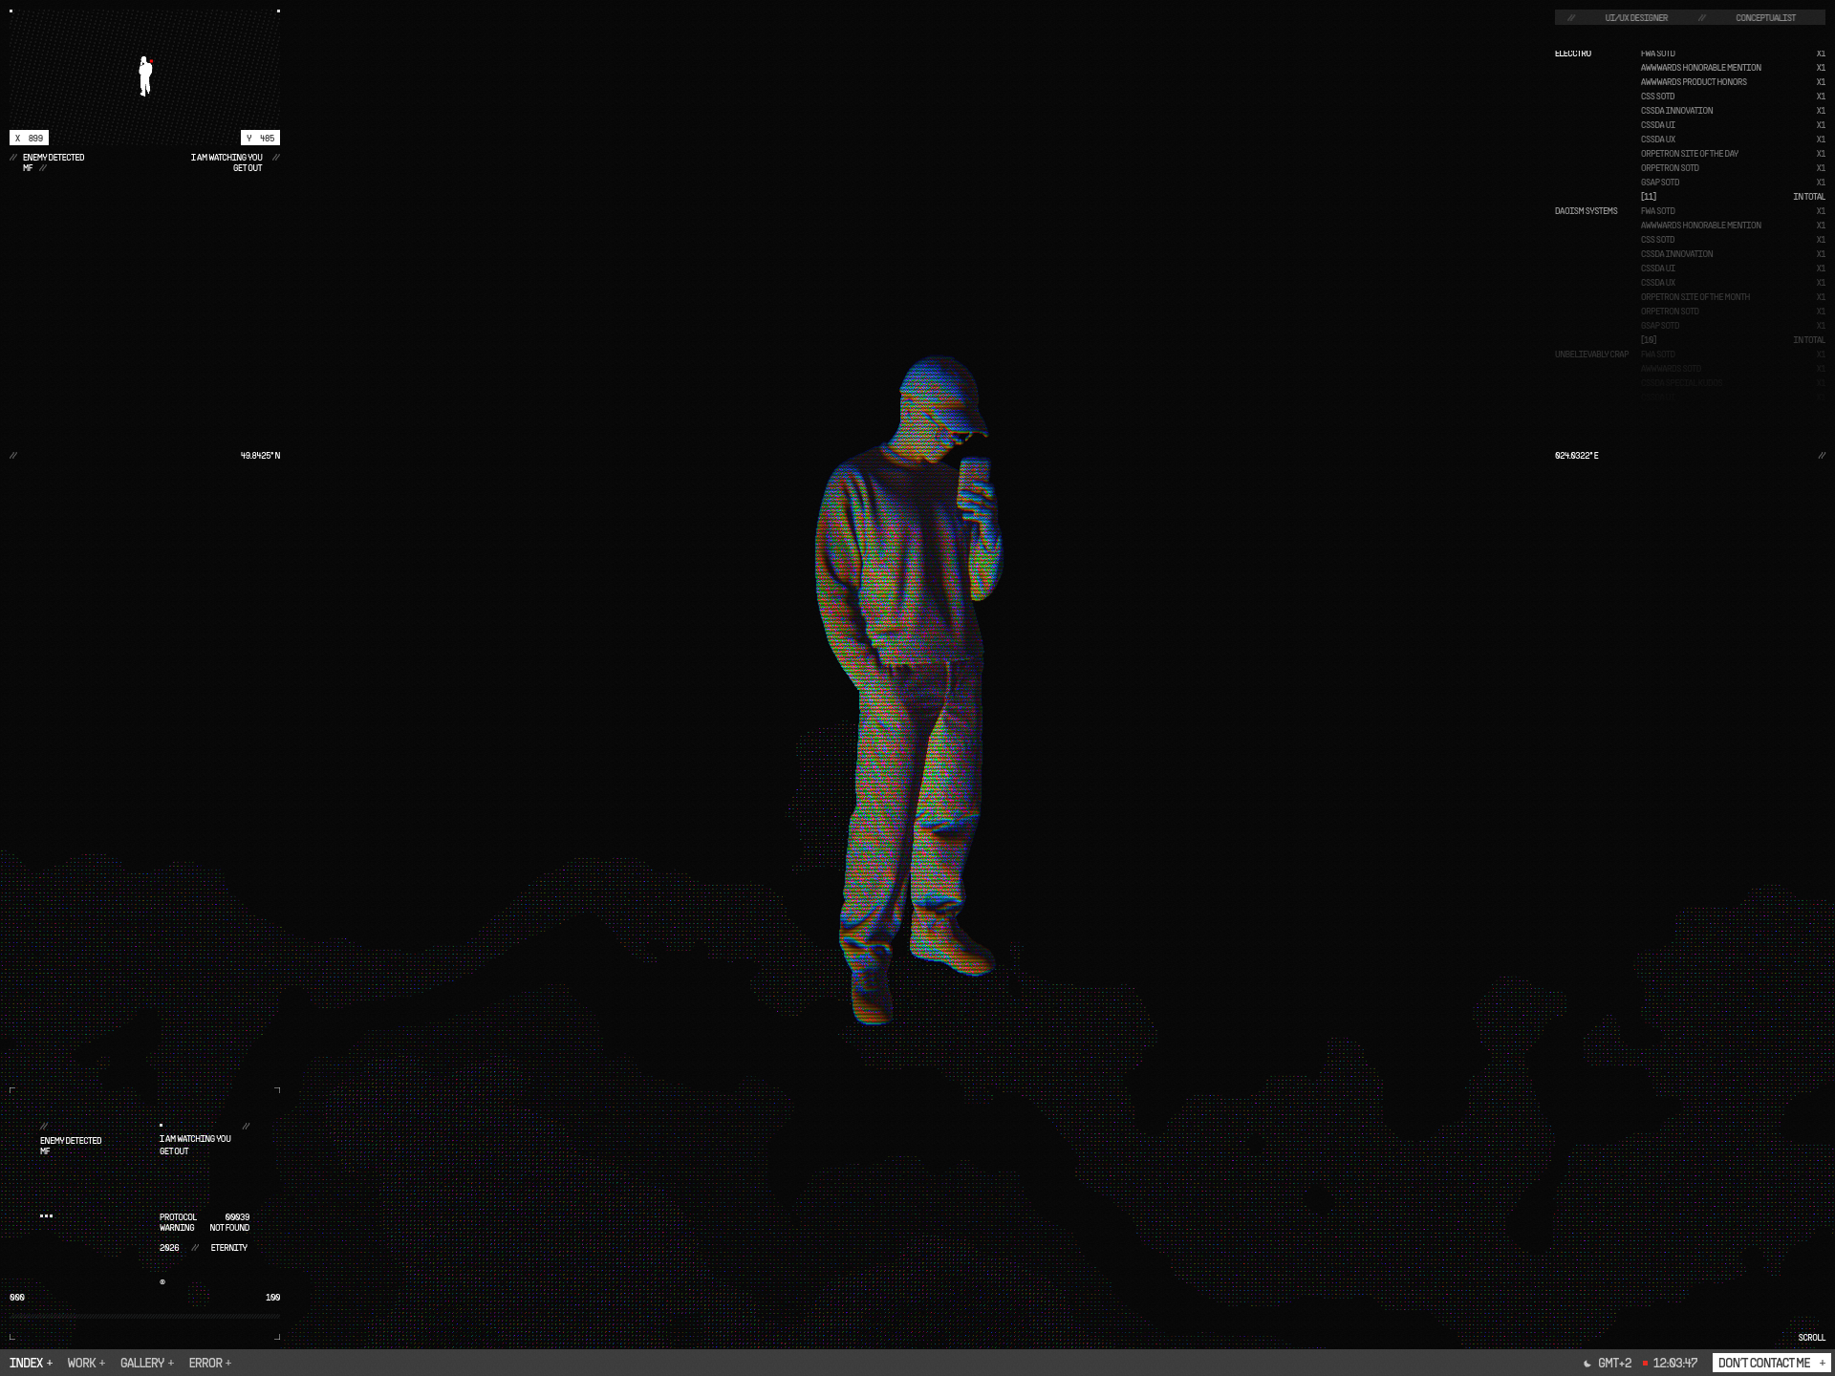Open the ERROR menu item
Viewport: 1835px width, 1376px height.
pyautogui.click(x=210, y=1363)
